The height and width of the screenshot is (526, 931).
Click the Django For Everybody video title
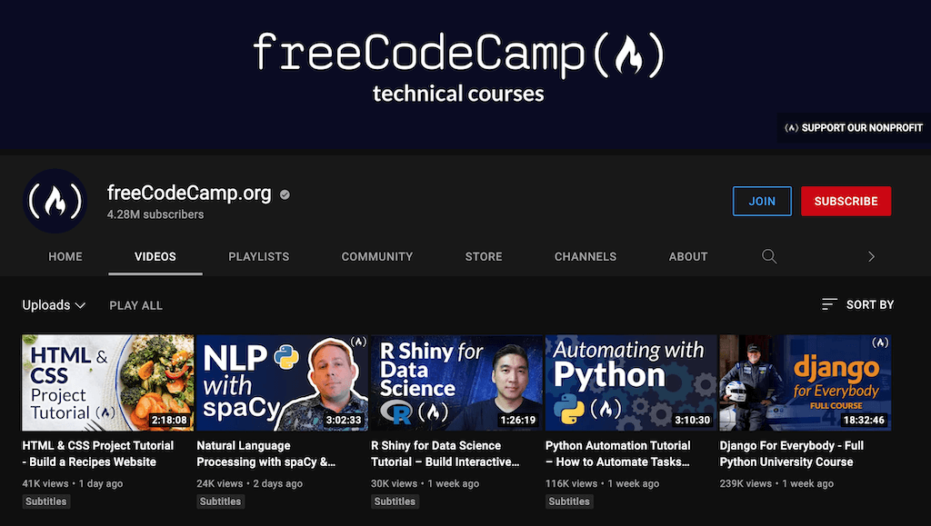point(792,453)
